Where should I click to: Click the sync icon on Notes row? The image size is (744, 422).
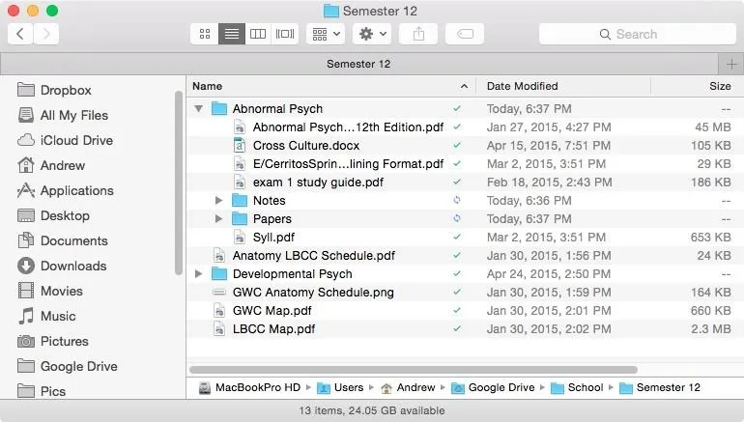pyautogui.click(x=457, y=200)
